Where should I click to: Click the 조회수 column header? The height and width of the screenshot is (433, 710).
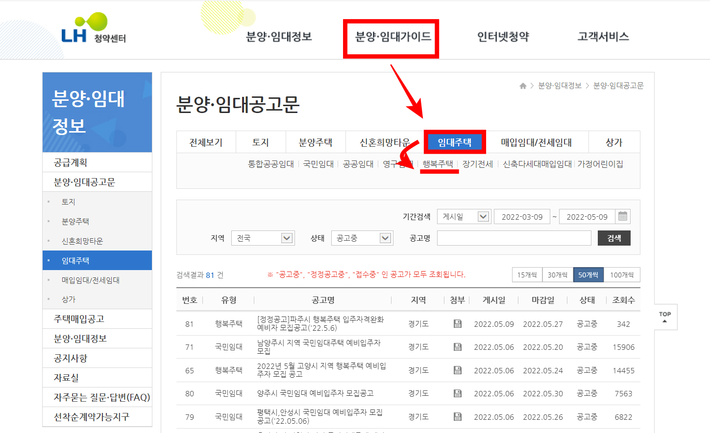click(623, 300)
